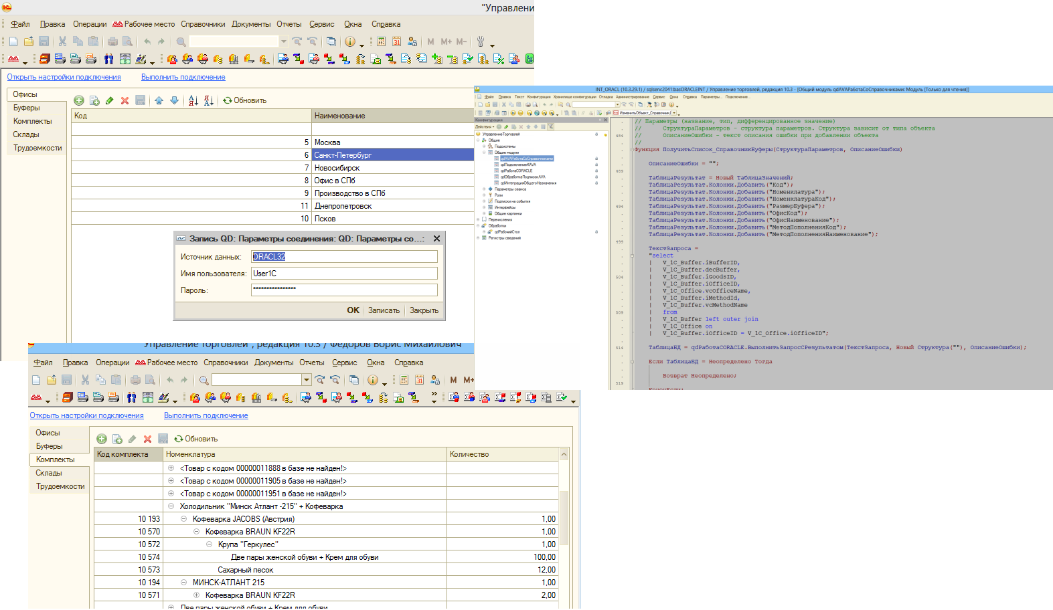The height and width of the screenshot is (610, 1053).
Task: Switch to Склады tab in Комплекты window
Action: (49, 473)
